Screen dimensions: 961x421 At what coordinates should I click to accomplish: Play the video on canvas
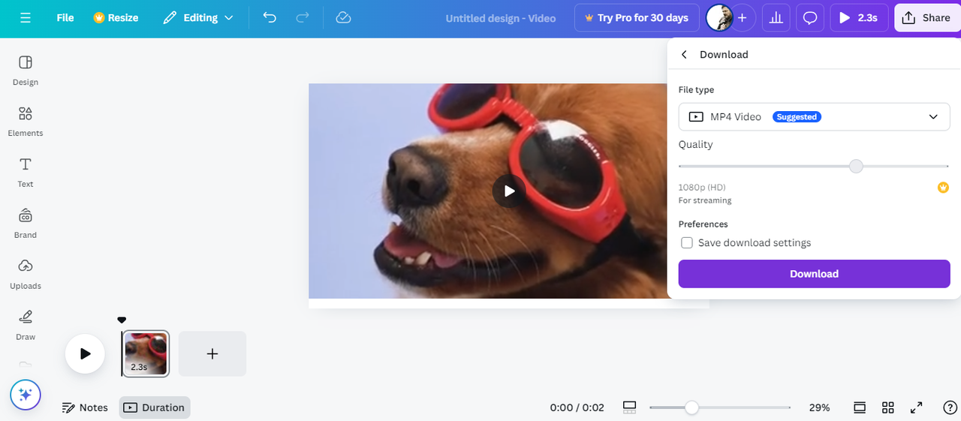pos(509,191)
